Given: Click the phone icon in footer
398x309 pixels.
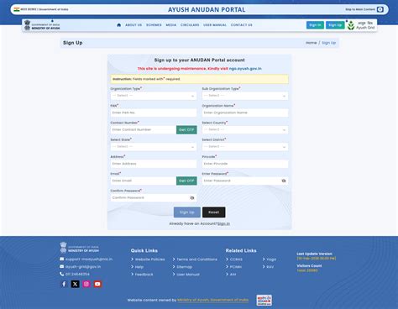Looking at the screenshot, I should click(x=62, y=274).
